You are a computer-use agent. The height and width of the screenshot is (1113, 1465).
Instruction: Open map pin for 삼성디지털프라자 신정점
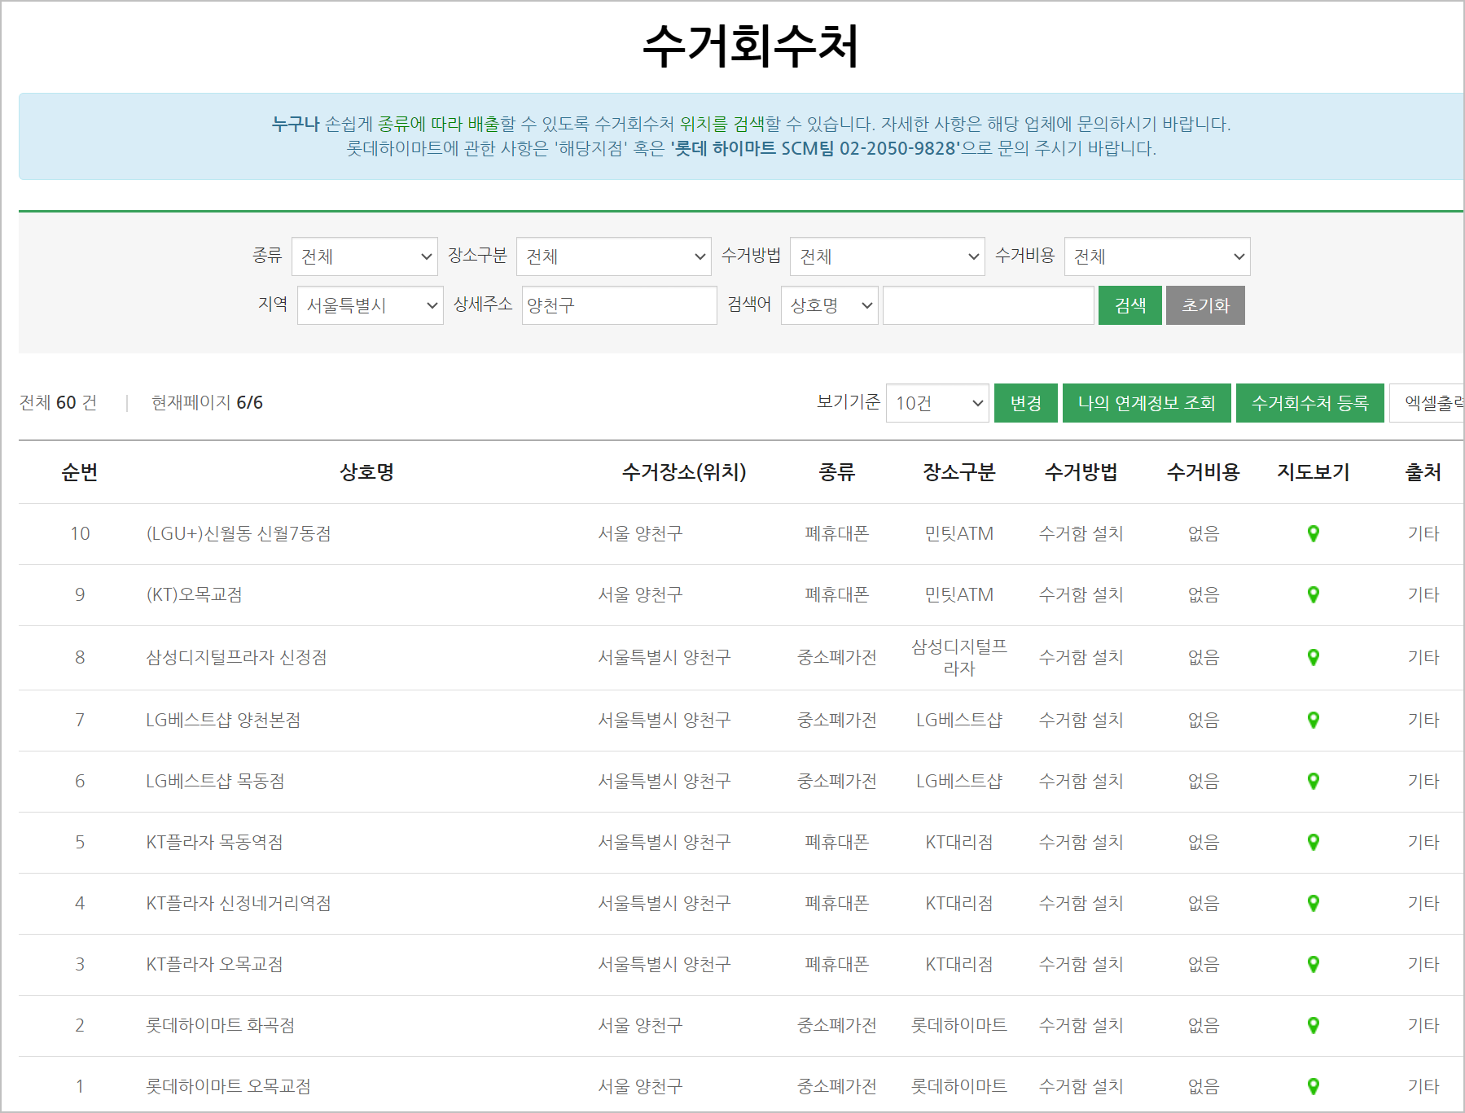[x=1313, y=657]
